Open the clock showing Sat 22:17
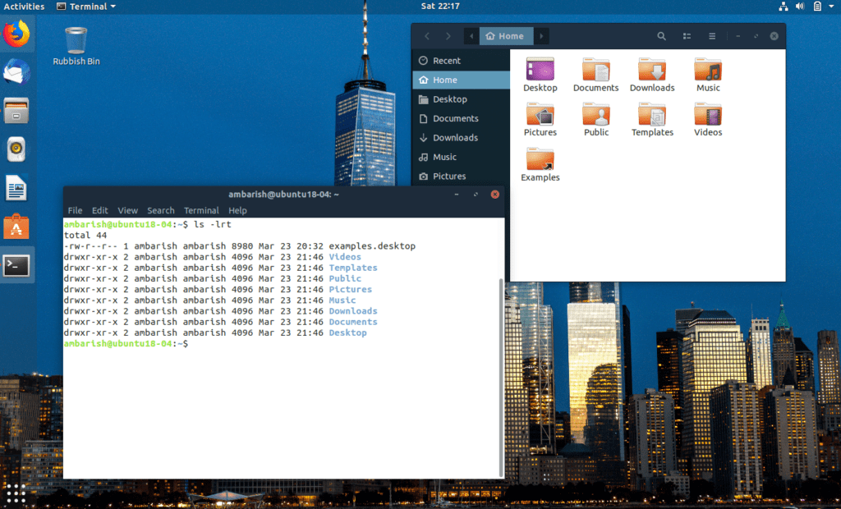The image size is (841, 509). [440, 7]
